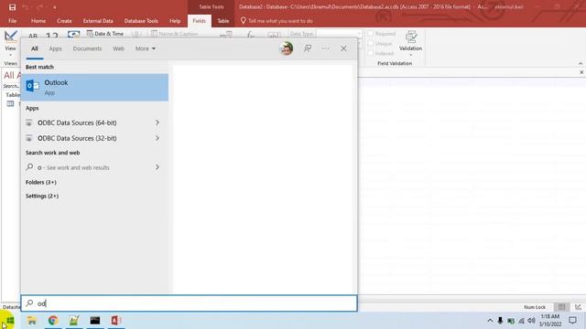
Task: Close the Access table tab with X
Action: tap(581, 72)
